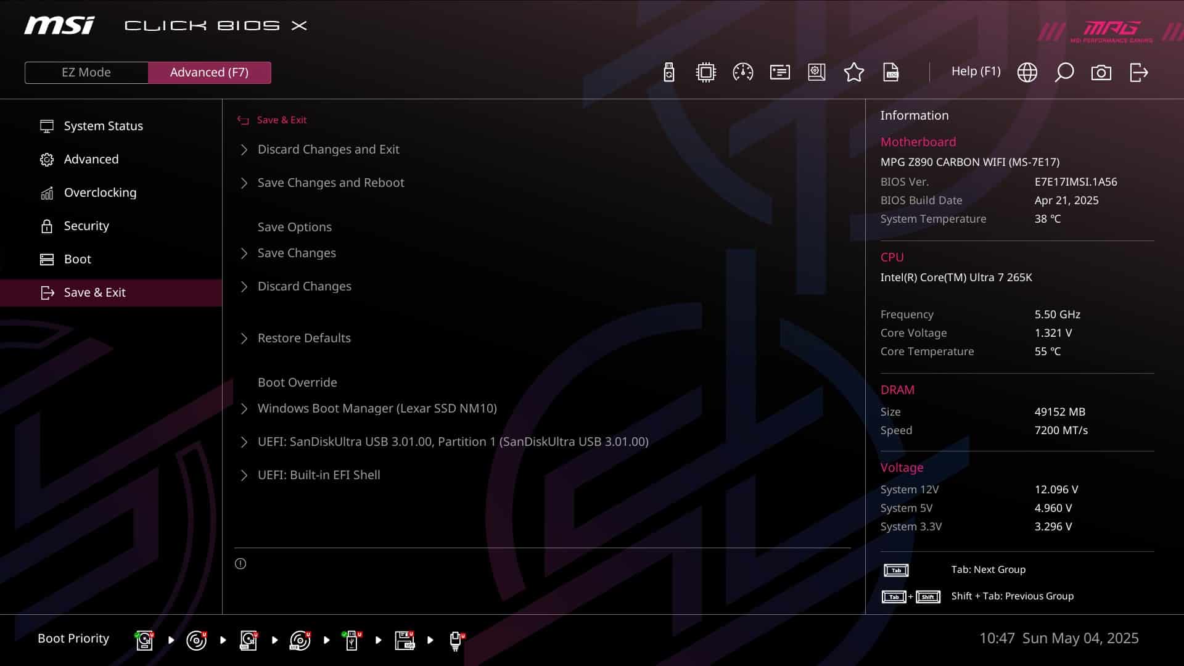Select the optical disc boot priority icon

196,640
